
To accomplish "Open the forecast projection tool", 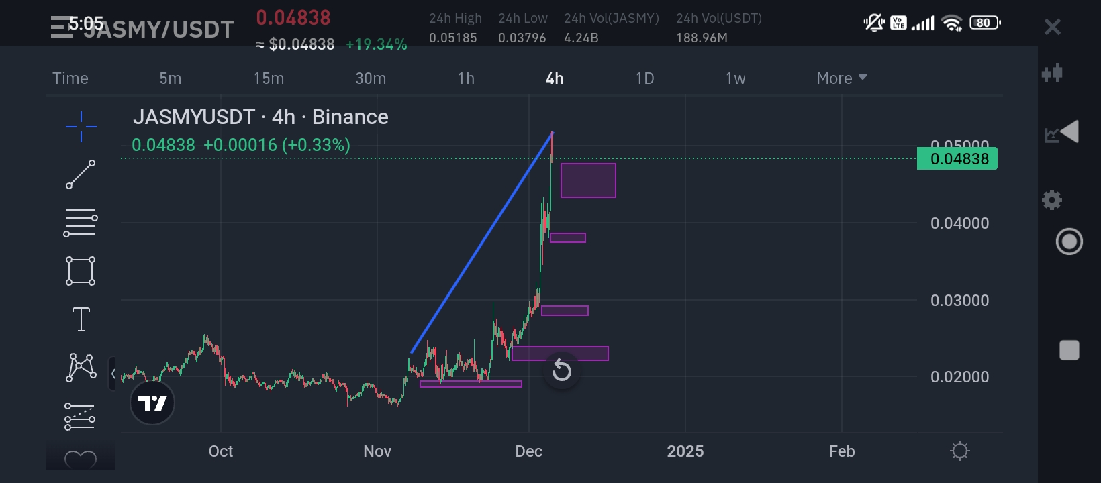I will [x=81, y=415].
